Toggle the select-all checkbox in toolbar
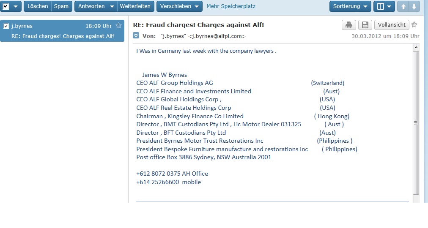The image size is (428, 228). [6, 6]
